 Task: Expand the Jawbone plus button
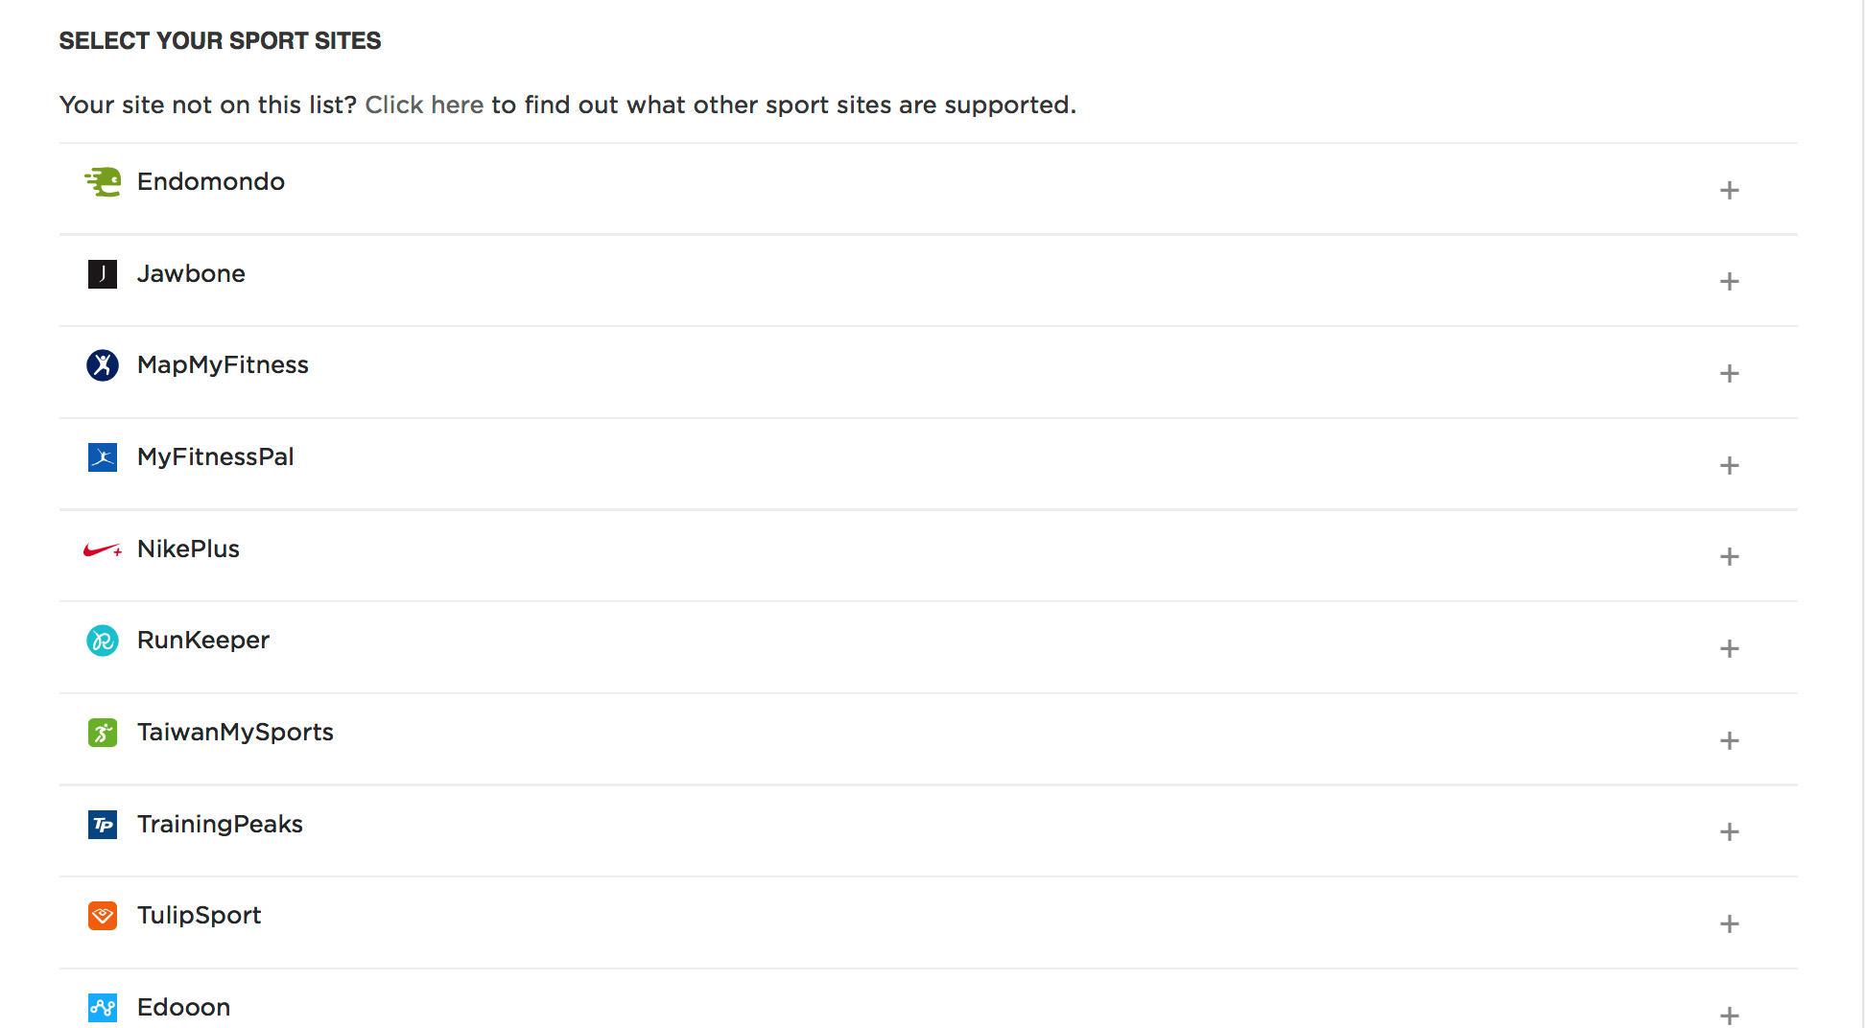coord(1729,281)
